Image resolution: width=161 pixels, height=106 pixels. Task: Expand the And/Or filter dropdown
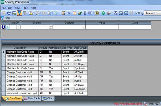tap(18, 27)
